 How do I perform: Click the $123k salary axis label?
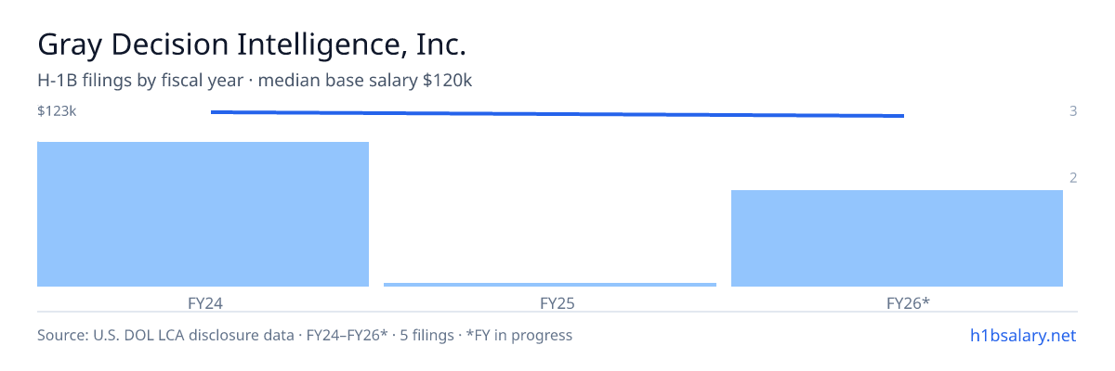click(x=57, y=111)
